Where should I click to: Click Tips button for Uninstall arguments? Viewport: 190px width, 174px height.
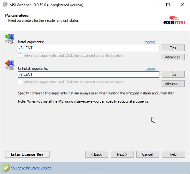[x=173, y=74]
